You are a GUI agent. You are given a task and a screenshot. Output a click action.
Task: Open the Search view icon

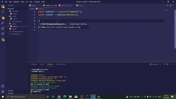pyautogui.click(x=3, y=12)
